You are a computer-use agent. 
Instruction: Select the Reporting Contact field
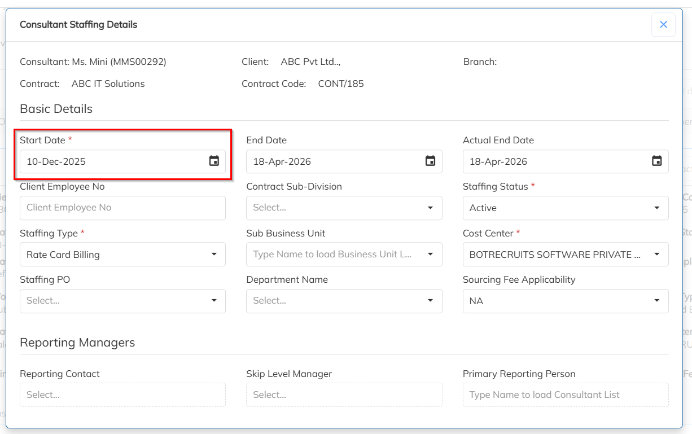click(x=122, y=394)
